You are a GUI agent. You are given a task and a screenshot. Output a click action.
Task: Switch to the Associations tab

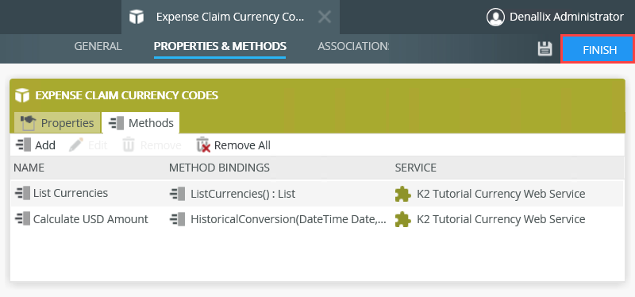(353, 46)
